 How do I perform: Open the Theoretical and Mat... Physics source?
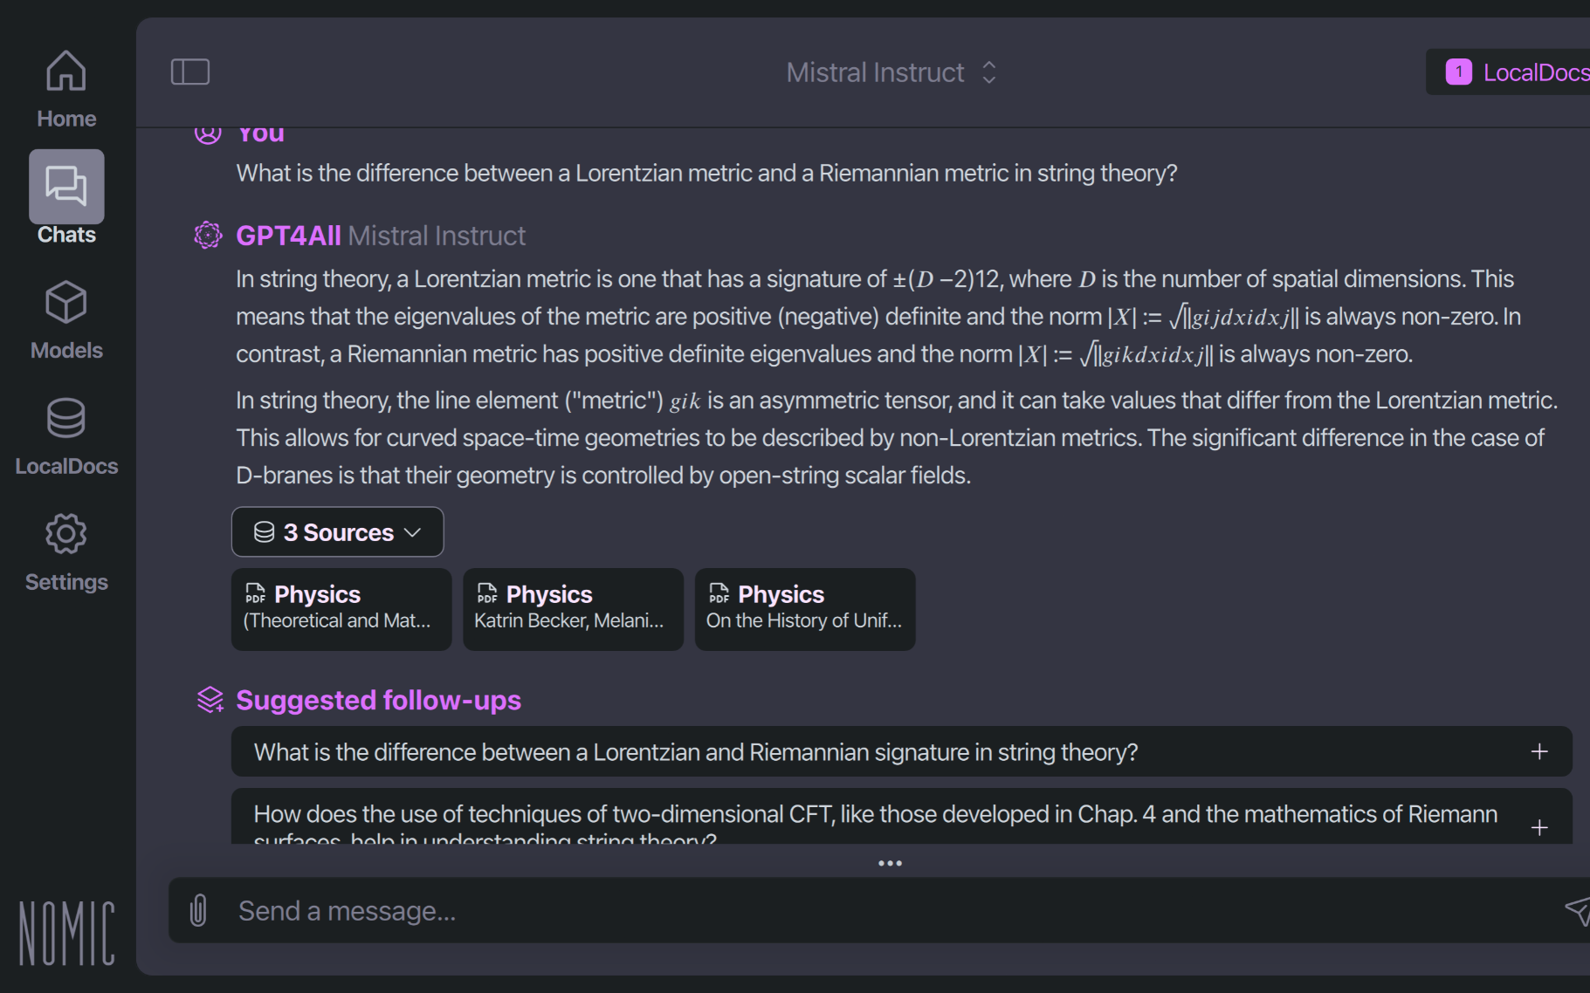341,609
